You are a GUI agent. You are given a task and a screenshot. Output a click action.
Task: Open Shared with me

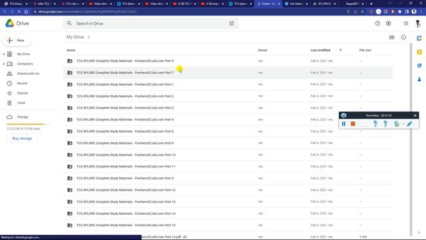[28, 73]
